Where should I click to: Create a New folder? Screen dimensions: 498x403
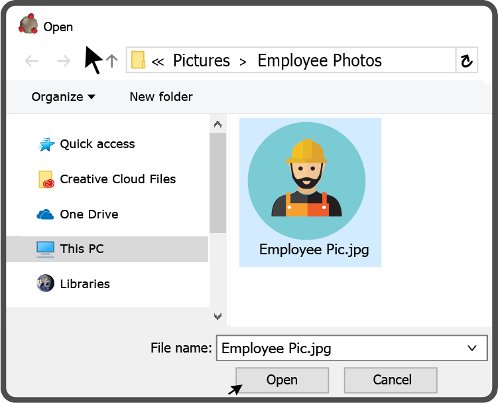tap(161, 97)
